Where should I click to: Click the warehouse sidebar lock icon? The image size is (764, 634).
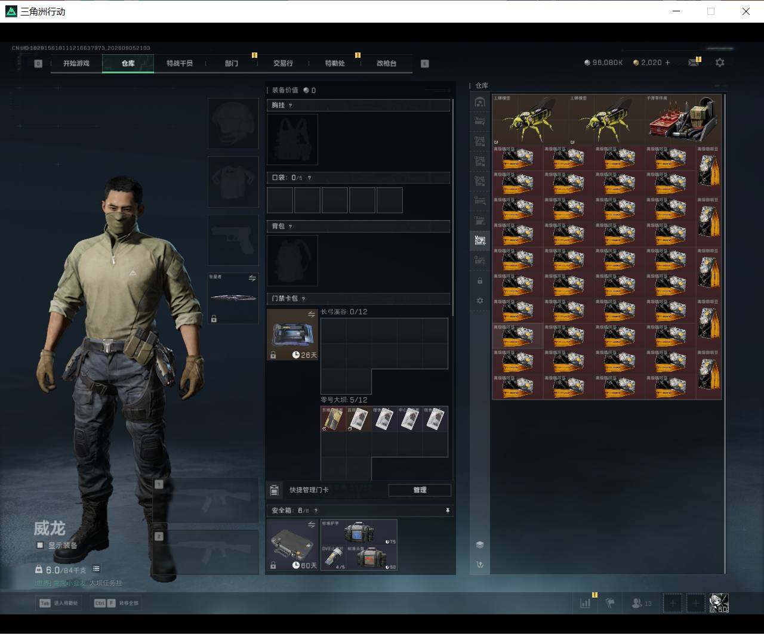[x=479, y=281]
